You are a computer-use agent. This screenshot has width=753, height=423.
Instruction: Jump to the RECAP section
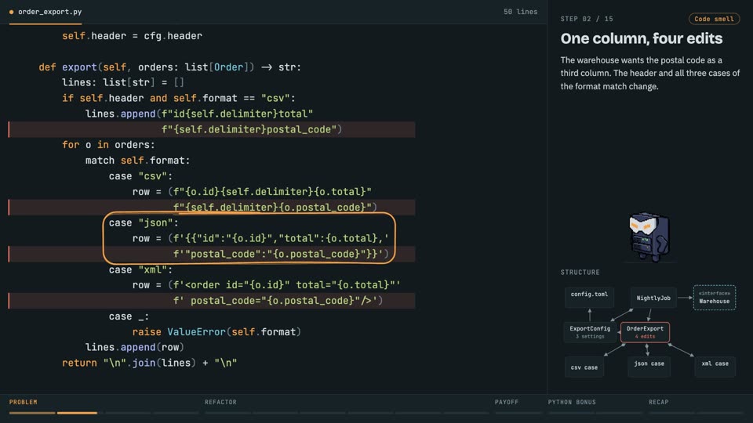tap(658, 402)
